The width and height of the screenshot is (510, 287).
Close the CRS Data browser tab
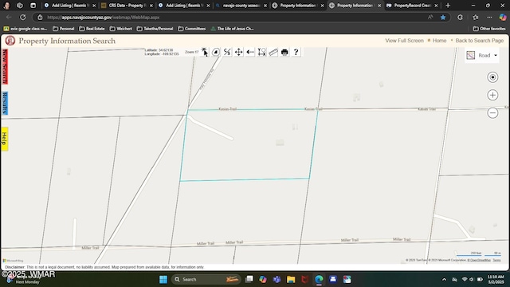click(151, 6)
